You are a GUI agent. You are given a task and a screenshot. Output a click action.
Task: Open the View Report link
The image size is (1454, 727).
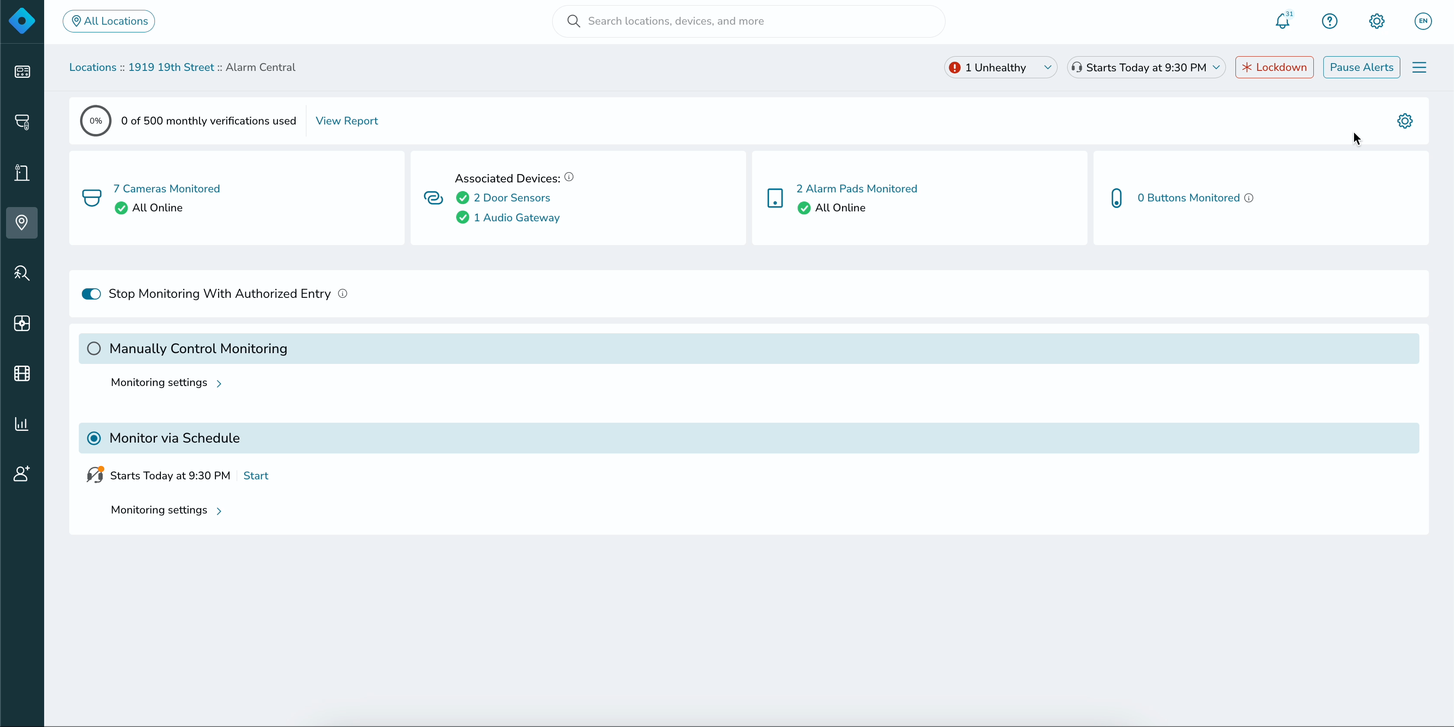click(347, 121)
